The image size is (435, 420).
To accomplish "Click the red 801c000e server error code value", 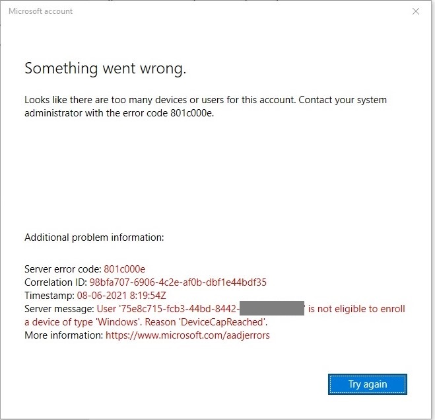I will point(124,269).
